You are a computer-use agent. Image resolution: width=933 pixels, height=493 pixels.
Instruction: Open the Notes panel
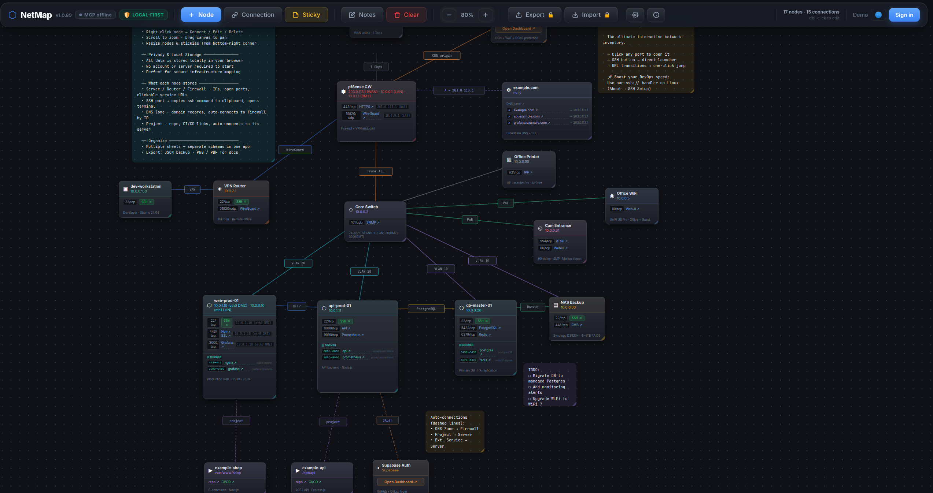[x=362, y=15]
